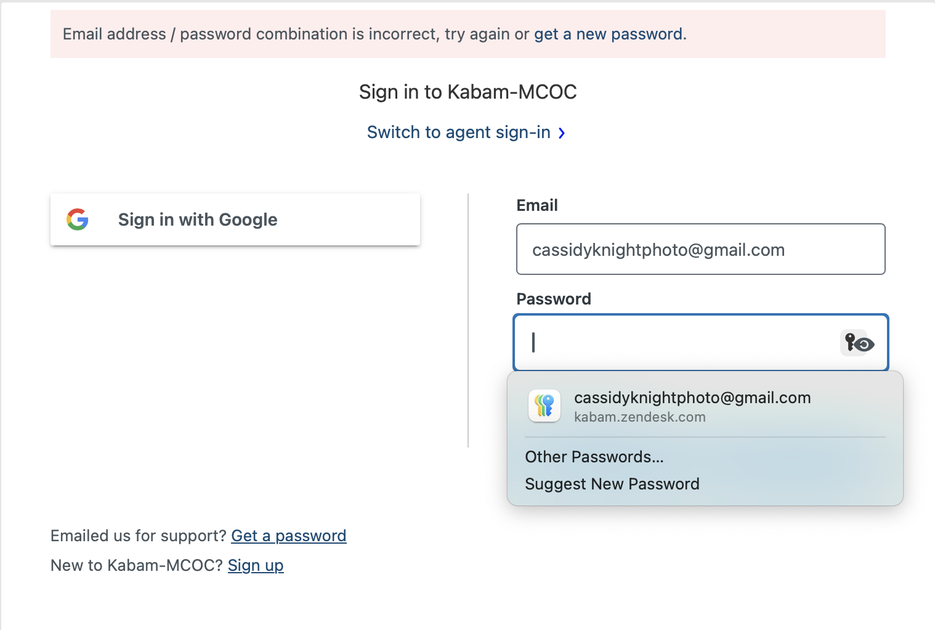Click the Sign in to Kabam-MCOC heading

point(468,92)
